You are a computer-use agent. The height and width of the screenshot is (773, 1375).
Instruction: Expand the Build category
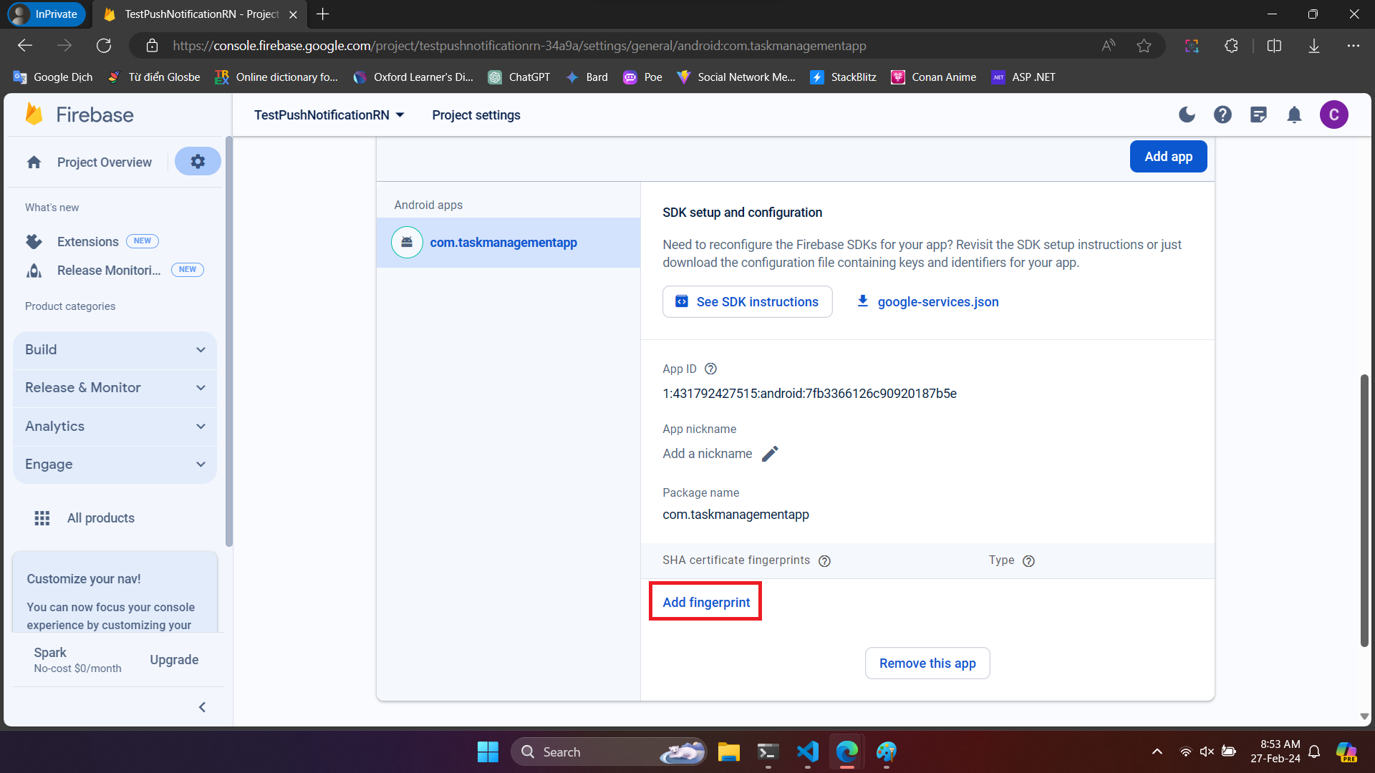point(115,350)
